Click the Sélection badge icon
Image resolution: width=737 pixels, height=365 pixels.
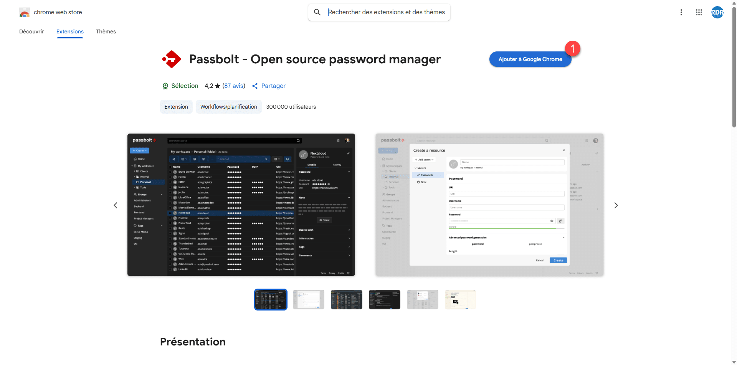click(165, 86)
